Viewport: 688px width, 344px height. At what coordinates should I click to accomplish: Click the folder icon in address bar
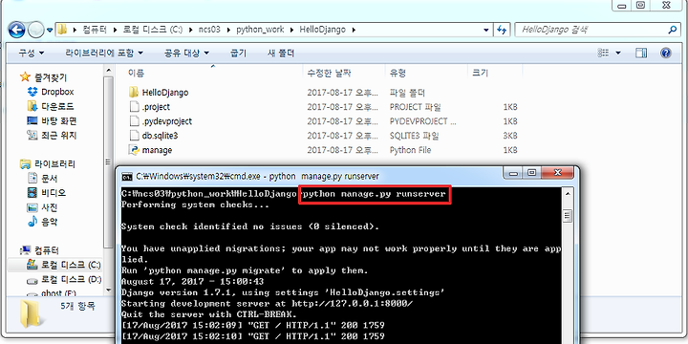[x=63, y=30]
